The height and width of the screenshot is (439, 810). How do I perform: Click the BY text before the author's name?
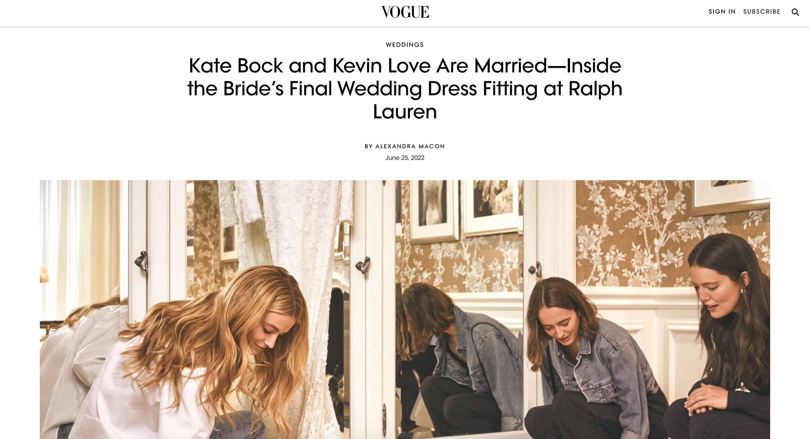coord(368,146)
